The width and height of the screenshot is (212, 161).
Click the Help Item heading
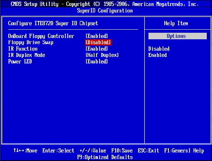176,23
